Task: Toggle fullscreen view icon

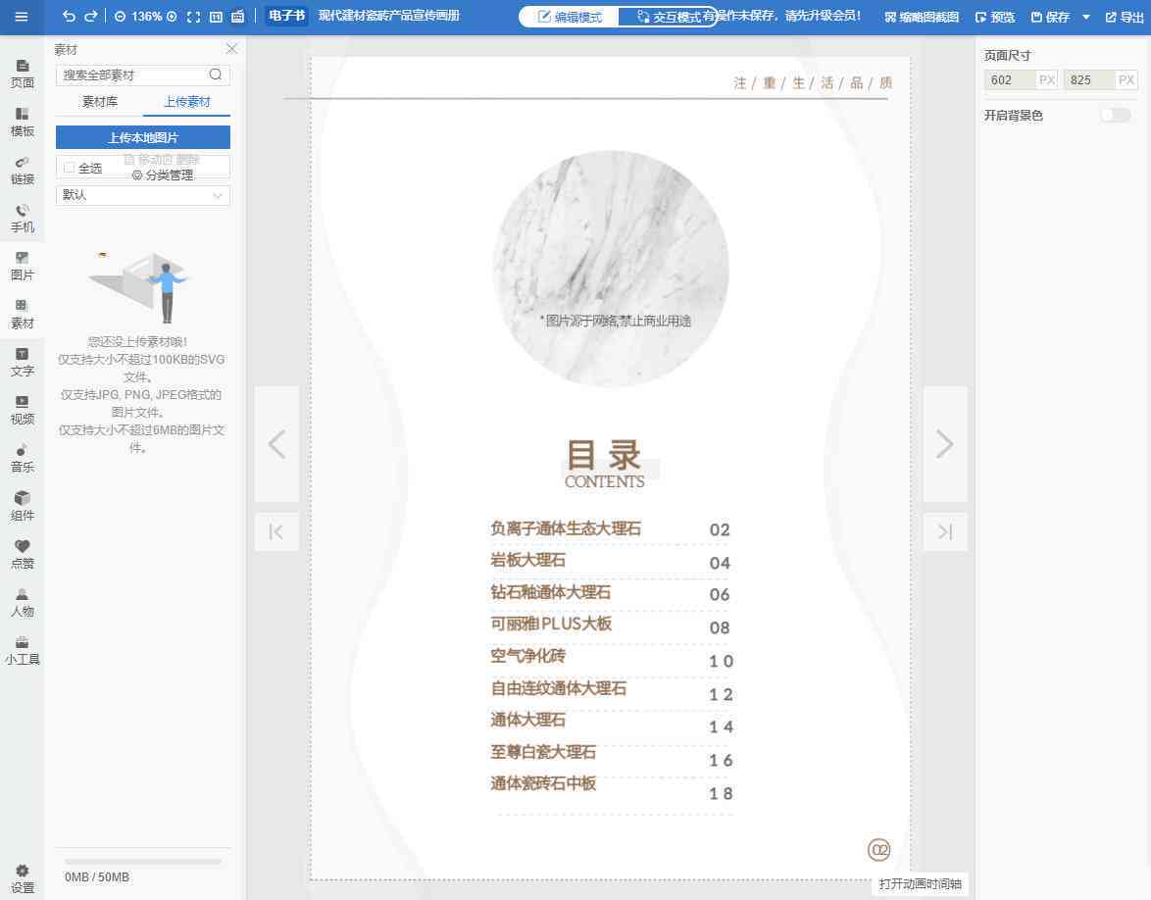Action: tap(194, 16)
